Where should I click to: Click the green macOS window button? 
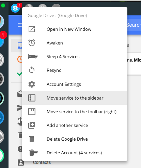3,5
